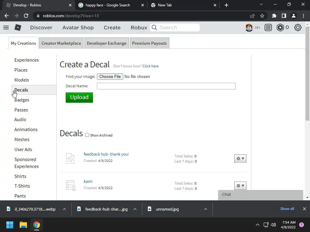This screenshot has height=232, width=310.
Task: Open the Chat panel bar
Action: [261, 195]
